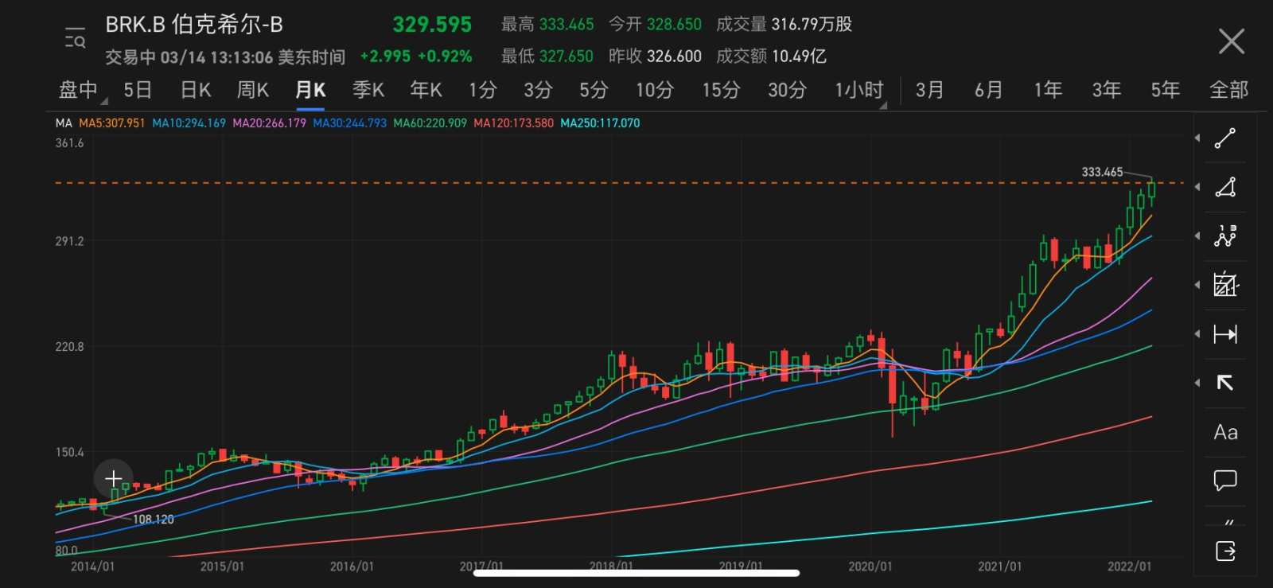Set chart range to 1年

1048,90
